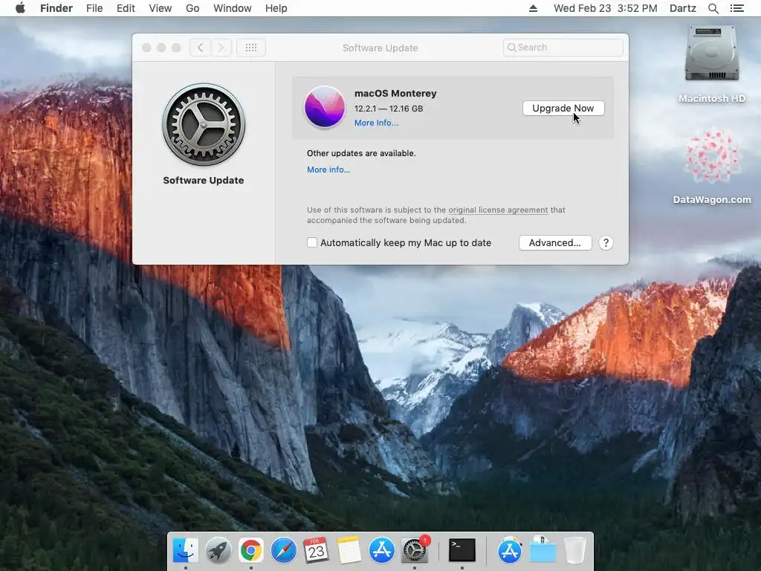Go forward with the toolbar arrow
761x571 pixels.
(221, 48)
